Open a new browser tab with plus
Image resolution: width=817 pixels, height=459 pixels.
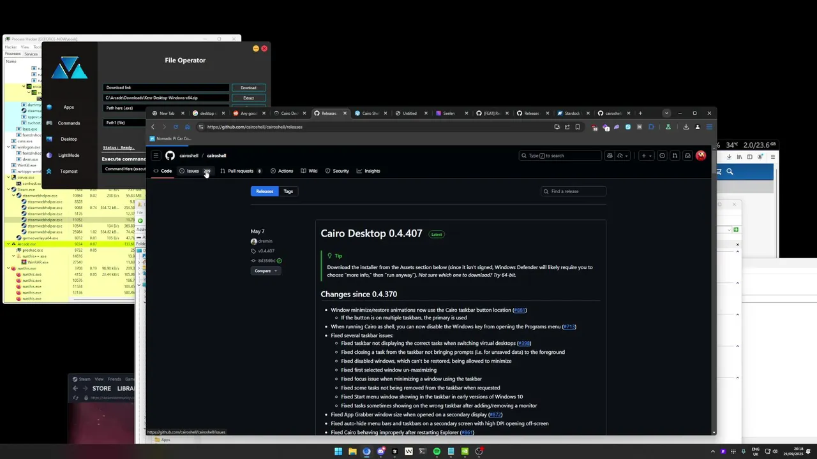640,113
